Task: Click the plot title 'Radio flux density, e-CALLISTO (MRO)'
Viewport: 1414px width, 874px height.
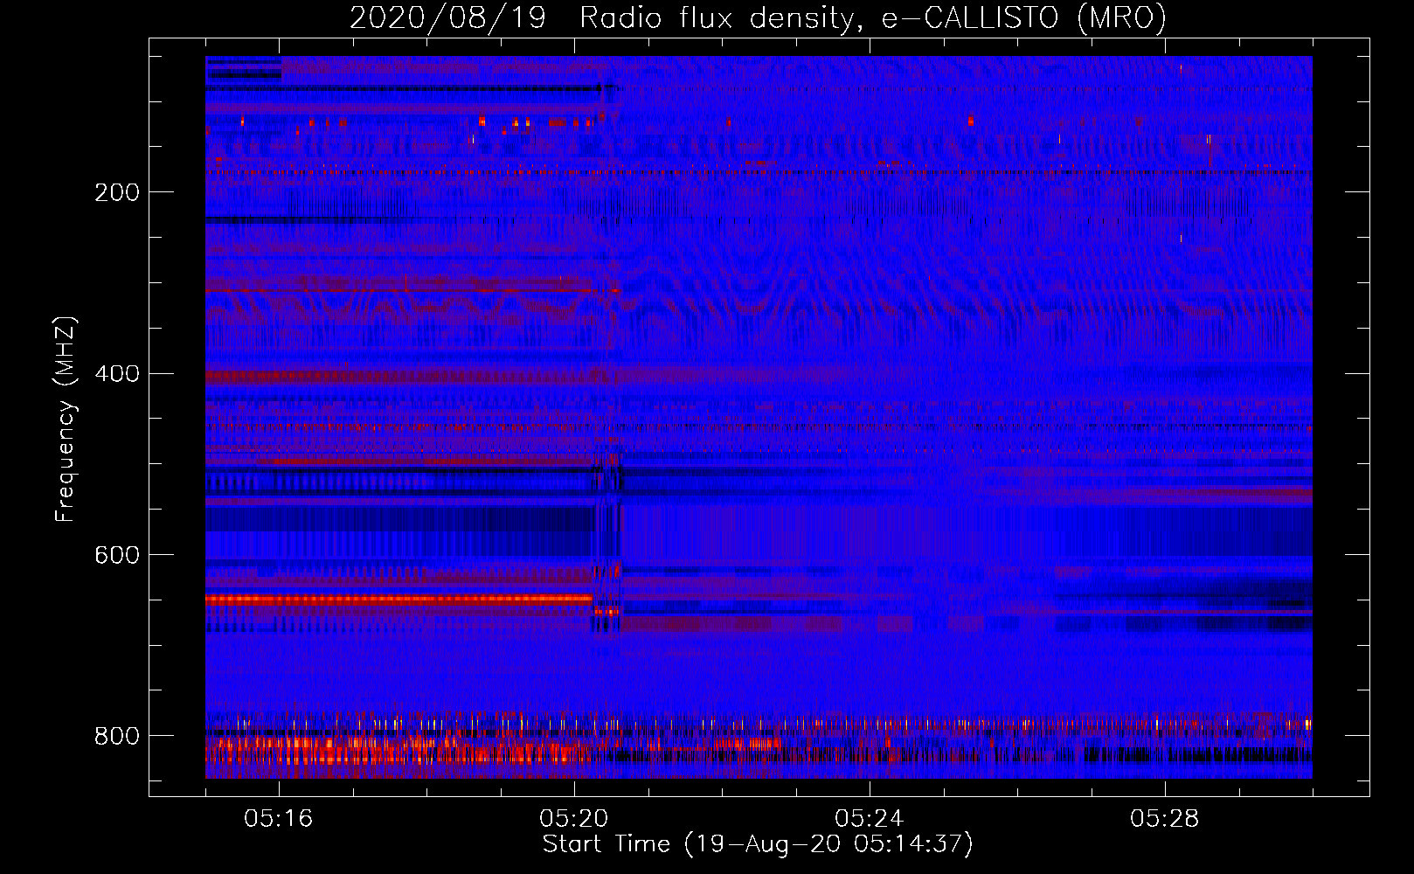Action: (873, 18)
